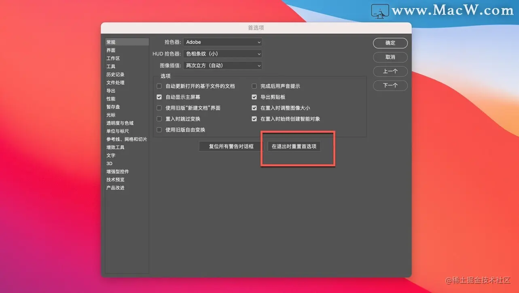Expand the HUD 拾色器 dropdown
This screenshot has width=519, height=293.
pos(222,53)
